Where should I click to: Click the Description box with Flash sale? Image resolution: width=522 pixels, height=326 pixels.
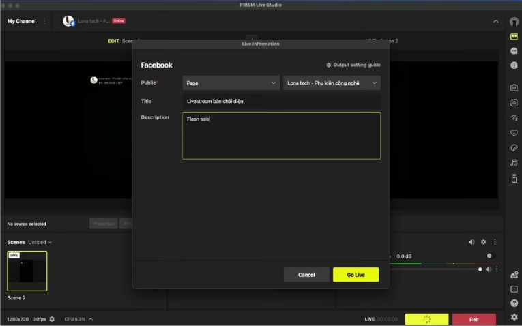[x=282, y=136]
